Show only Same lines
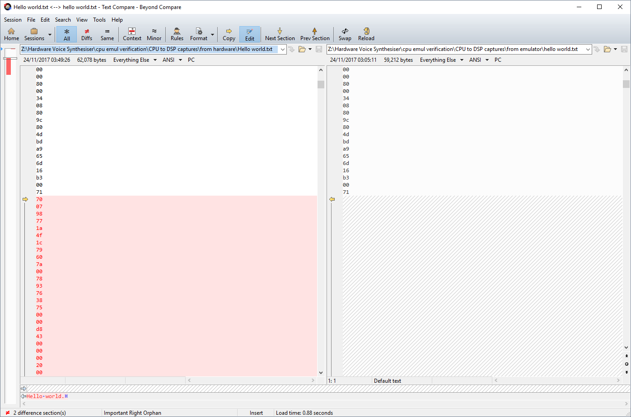The height and width of the screenshot is (417, 631). [107, 34]
